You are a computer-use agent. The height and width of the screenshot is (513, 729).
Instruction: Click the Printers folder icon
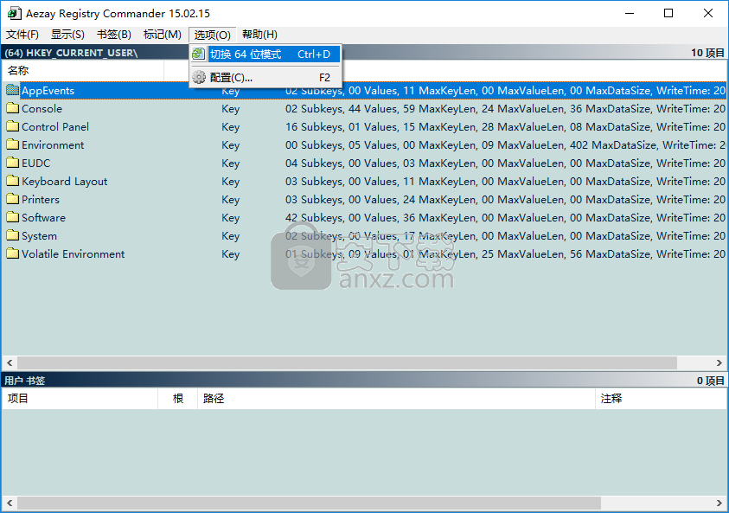point(13,199)
